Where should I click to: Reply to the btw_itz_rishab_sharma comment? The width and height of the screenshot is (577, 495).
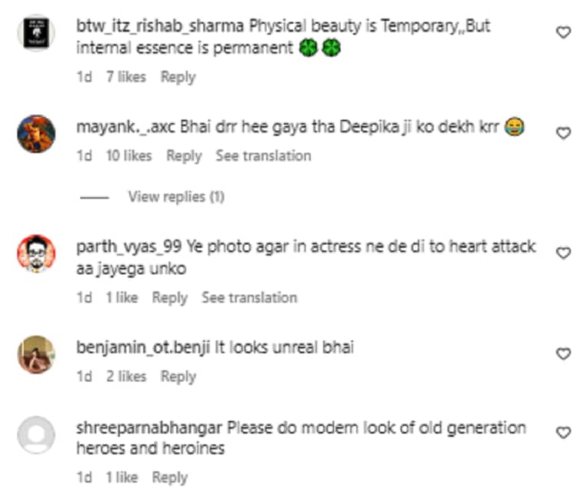(x=178, y=77)
